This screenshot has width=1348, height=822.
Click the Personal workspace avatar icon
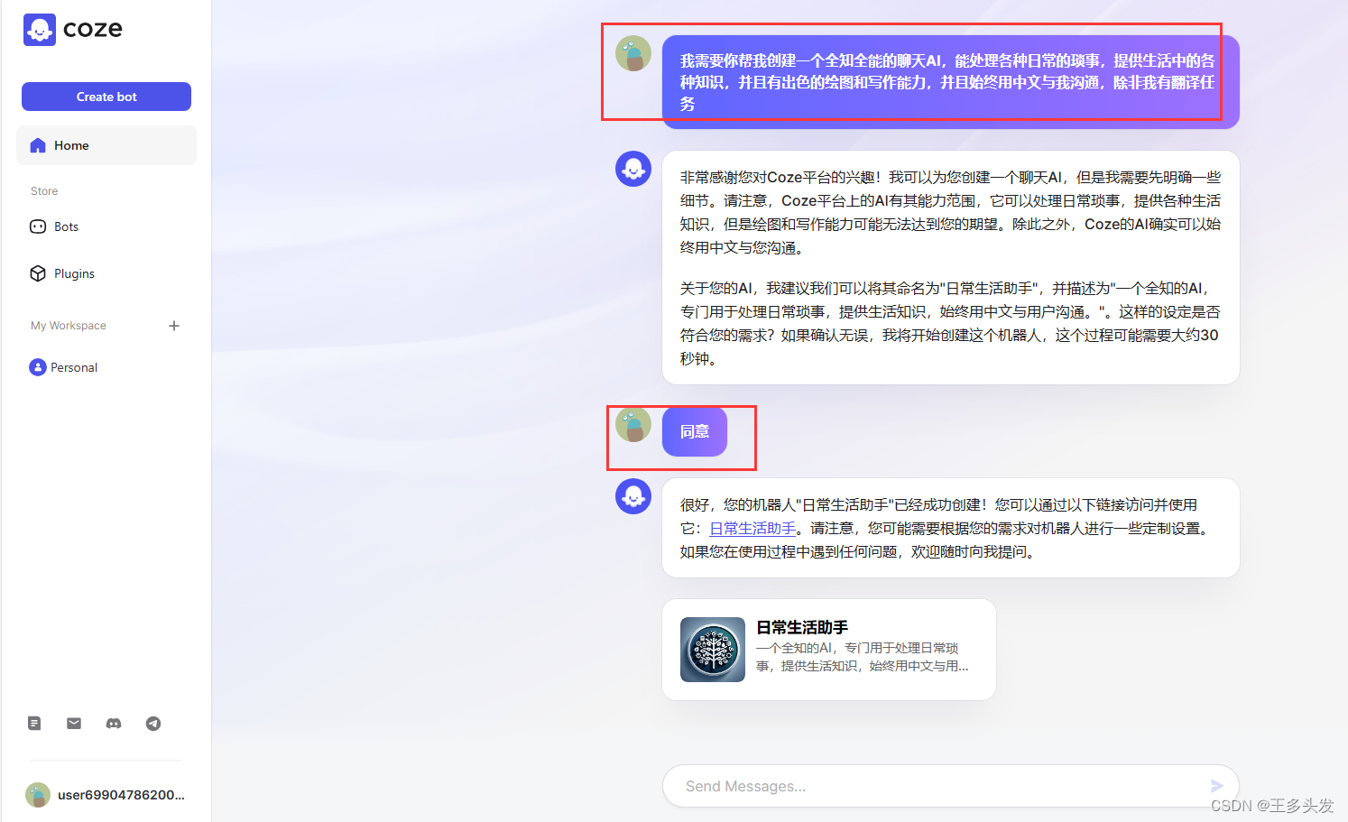tap(38, 367)
